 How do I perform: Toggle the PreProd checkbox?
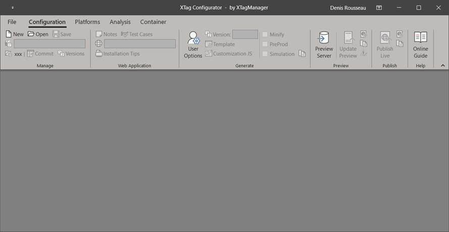coord(265,44)
